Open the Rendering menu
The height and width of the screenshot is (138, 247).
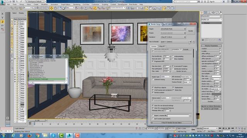coord(77,5)
